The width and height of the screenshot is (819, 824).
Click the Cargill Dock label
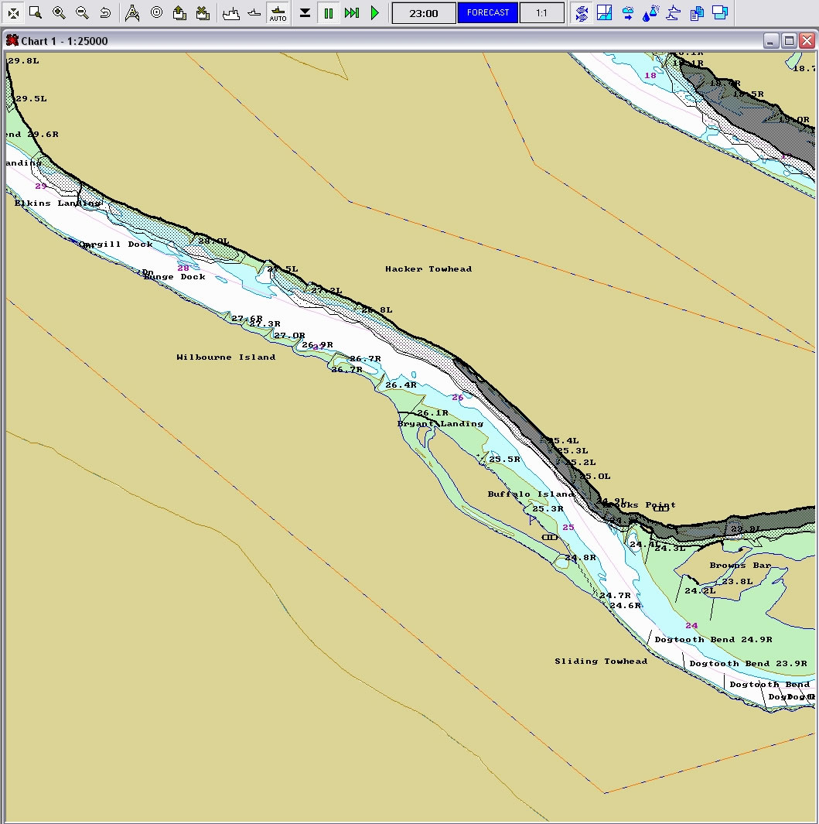click(x=115, y=244)
